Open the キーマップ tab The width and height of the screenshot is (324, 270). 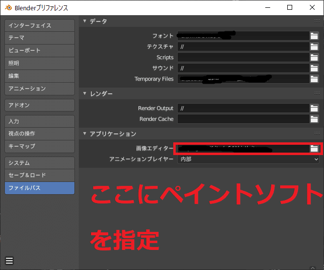click(x=40, y=146)
